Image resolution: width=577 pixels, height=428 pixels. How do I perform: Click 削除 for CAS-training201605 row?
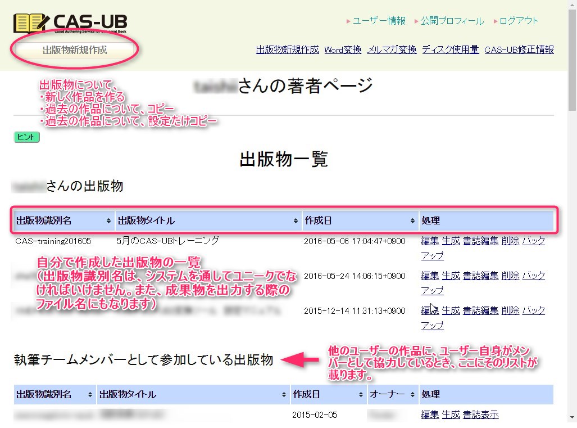click(x=510, y=241)
